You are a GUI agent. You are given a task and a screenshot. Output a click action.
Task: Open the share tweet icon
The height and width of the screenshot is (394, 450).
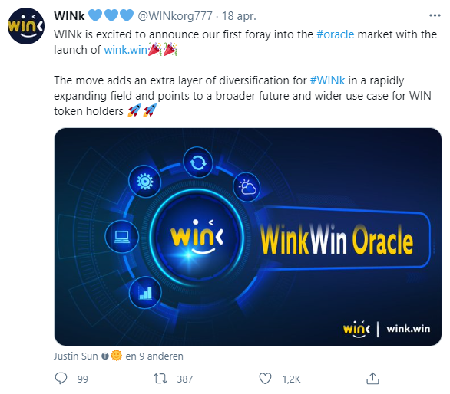point(372,378)
